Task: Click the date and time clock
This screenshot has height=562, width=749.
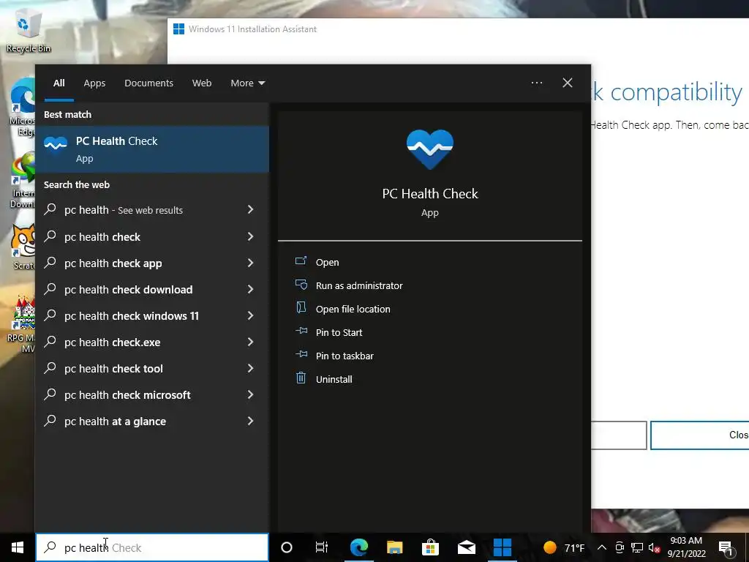Action: 686,547
